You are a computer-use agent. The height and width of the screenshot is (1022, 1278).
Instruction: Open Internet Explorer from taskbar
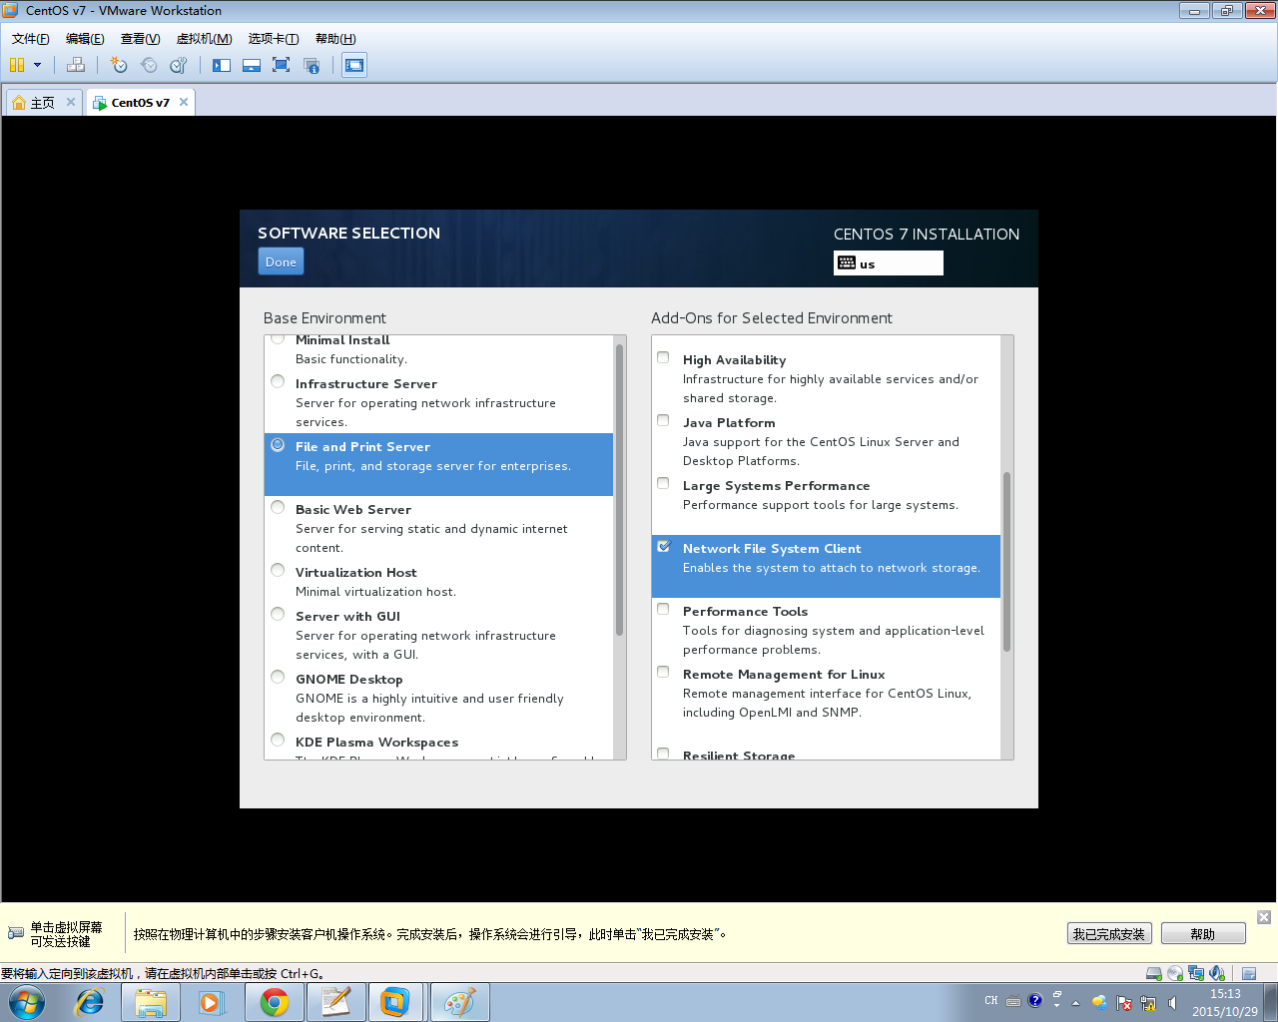pyautogui.click(x=90, y=1002)
